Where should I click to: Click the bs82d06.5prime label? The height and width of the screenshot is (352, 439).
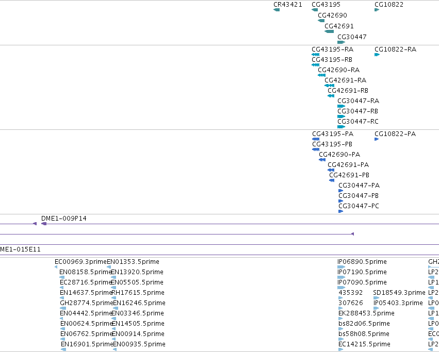pos(364,324)
